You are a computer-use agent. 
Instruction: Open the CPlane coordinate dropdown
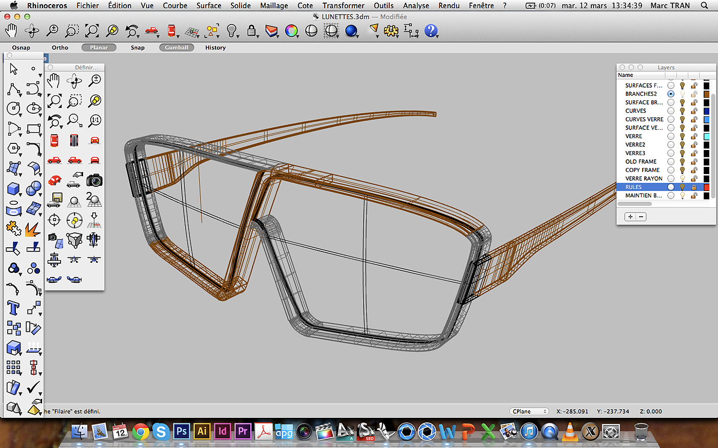click(530, 411)
